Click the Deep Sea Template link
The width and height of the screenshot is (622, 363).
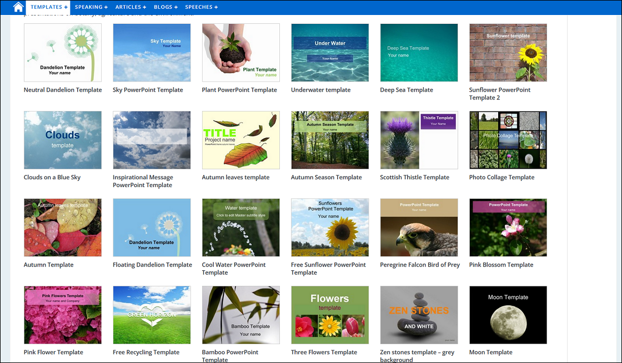point(407,90)
